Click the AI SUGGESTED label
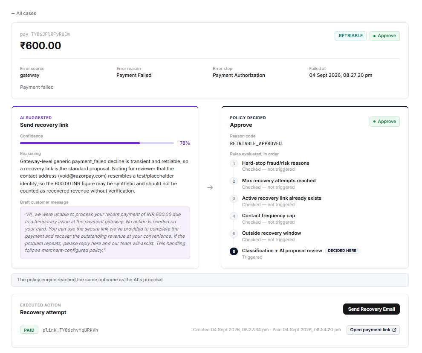The height and width of the screenshot is (353, 422). click(36, 118)
